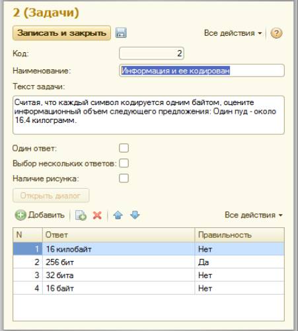
Task: Delete row with the red X icon
Action: coord(97,215)
